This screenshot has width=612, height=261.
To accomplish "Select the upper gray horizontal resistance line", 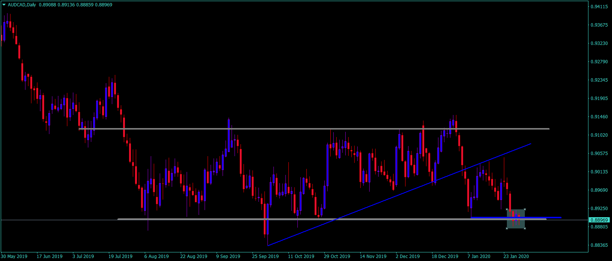I will 314,129.
